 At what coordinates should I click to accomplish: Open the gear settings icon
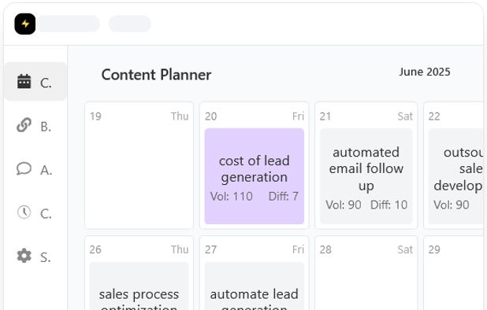(24, 256)
